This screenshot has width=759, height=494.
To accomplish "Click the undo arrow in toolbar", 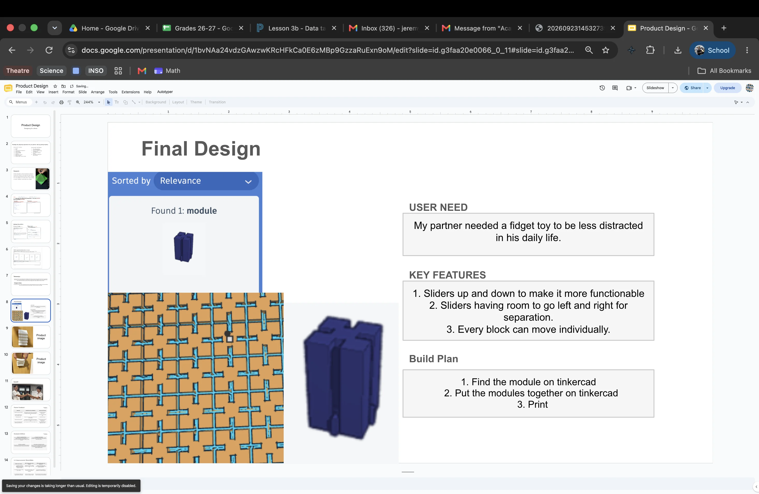I will [45, 102].
